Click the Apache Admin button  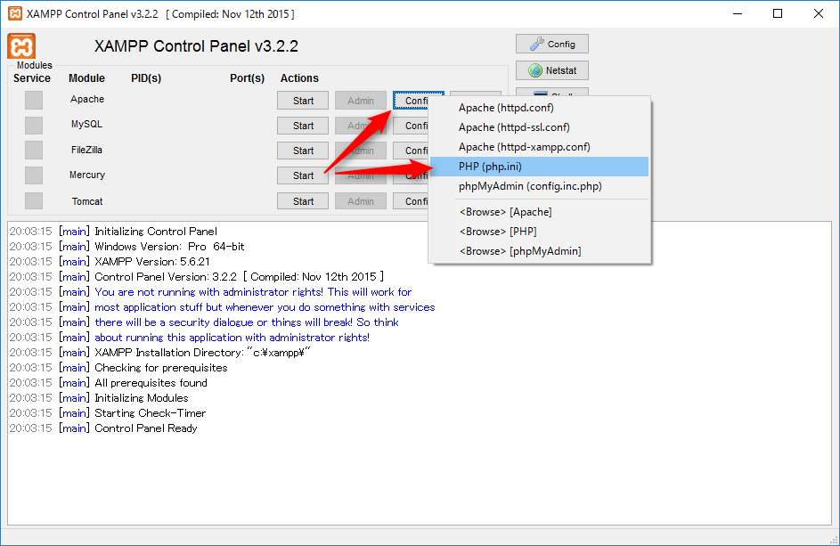click(x=361, y=100)
